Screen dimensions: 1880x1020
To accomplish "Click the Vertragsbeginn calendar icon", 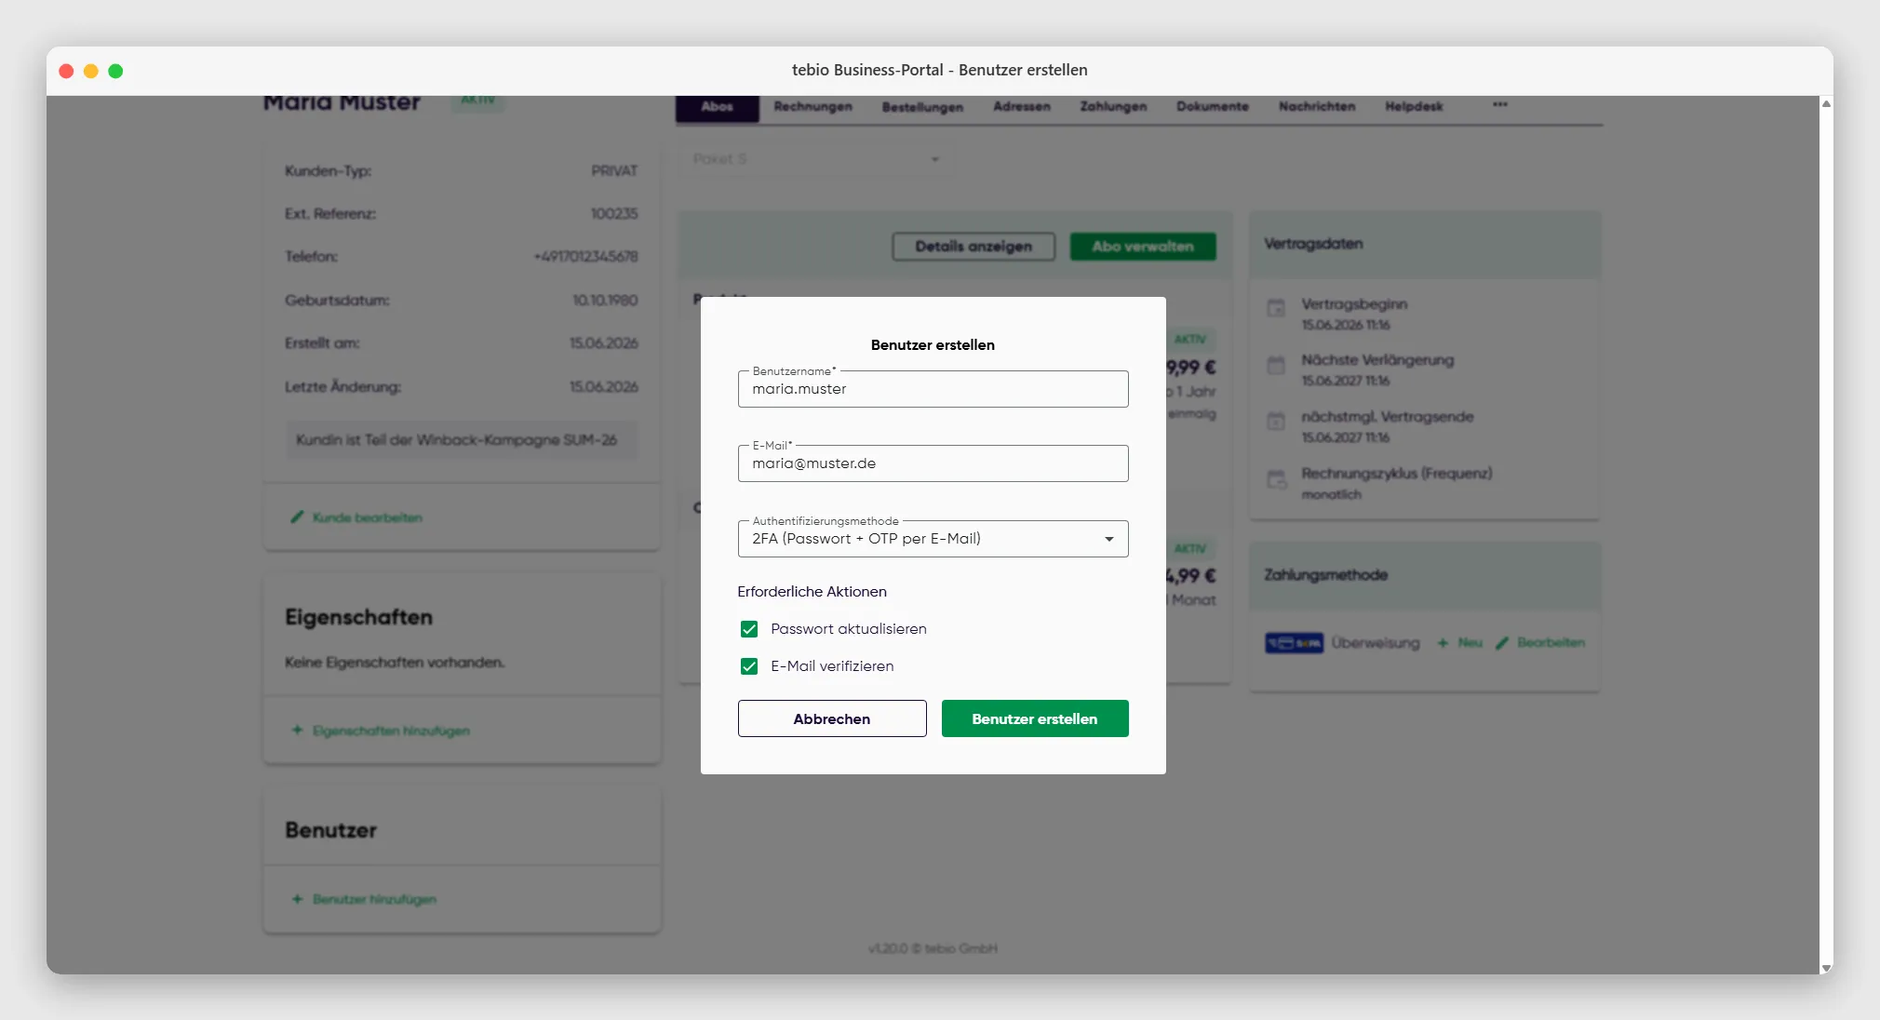I will pyautogui.click(x=1276, y=308).
